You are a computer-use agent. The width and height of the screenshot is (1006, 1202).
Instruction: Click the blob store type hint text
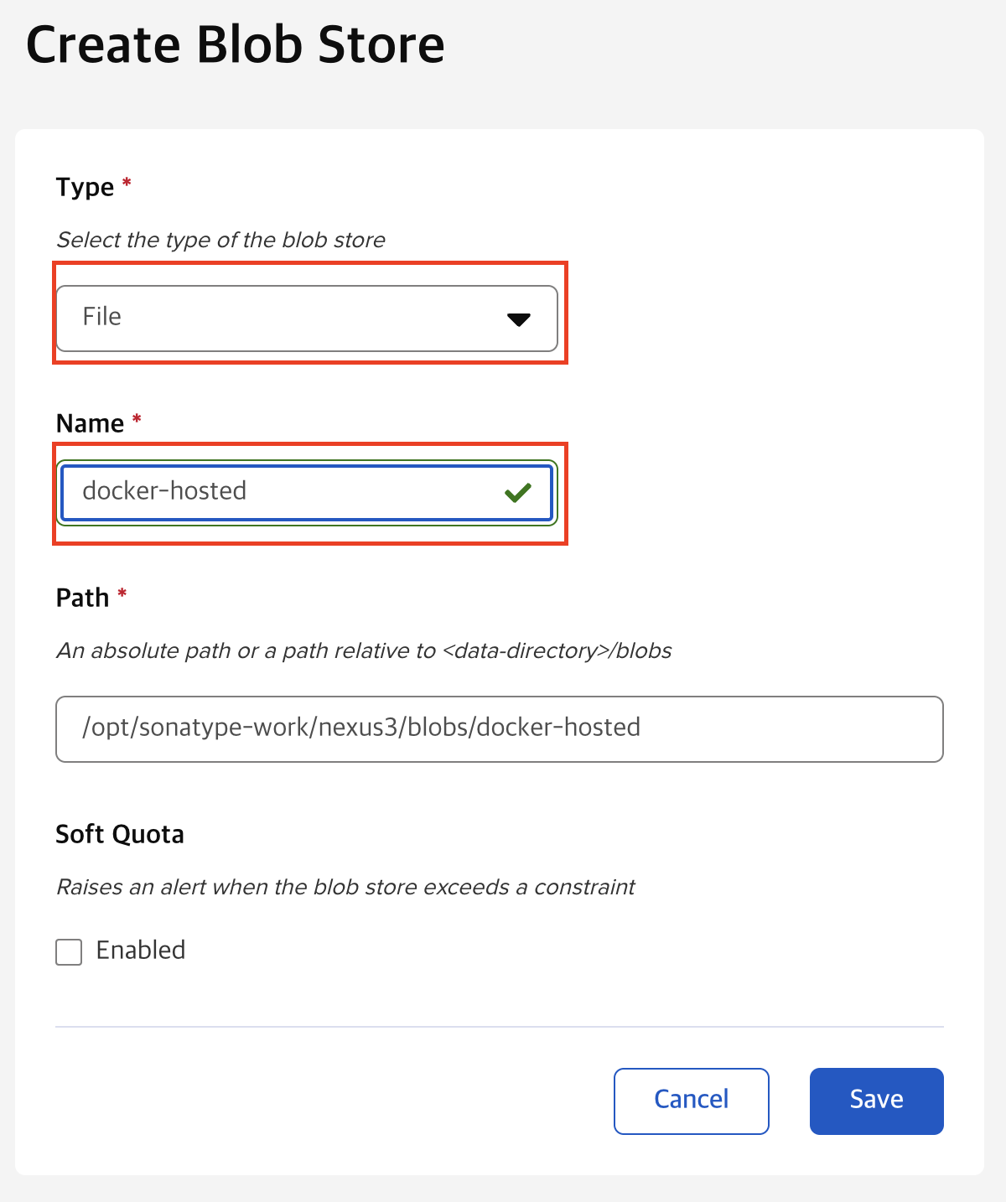coord(220,241)
